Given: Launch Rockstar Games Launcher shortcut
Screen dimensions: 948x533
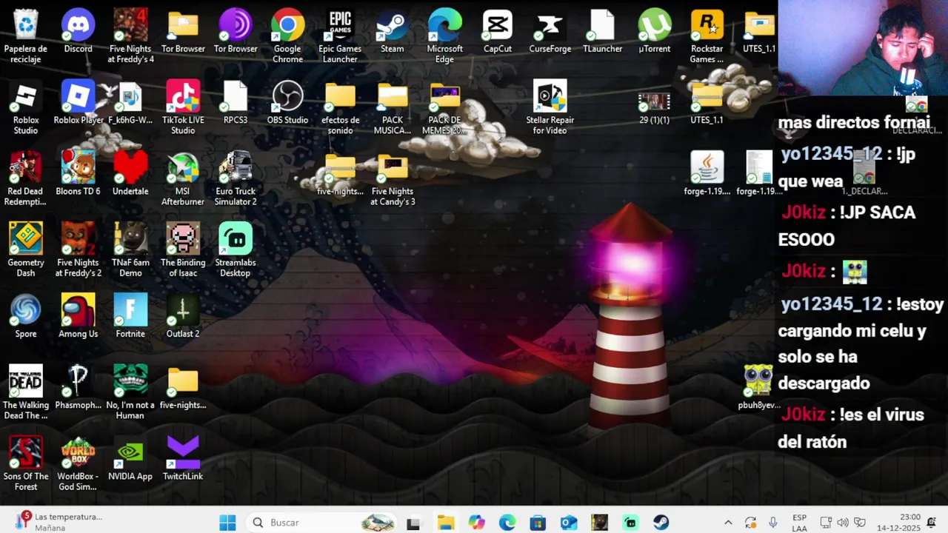Looking at the screenshot, I should [707, 36].
